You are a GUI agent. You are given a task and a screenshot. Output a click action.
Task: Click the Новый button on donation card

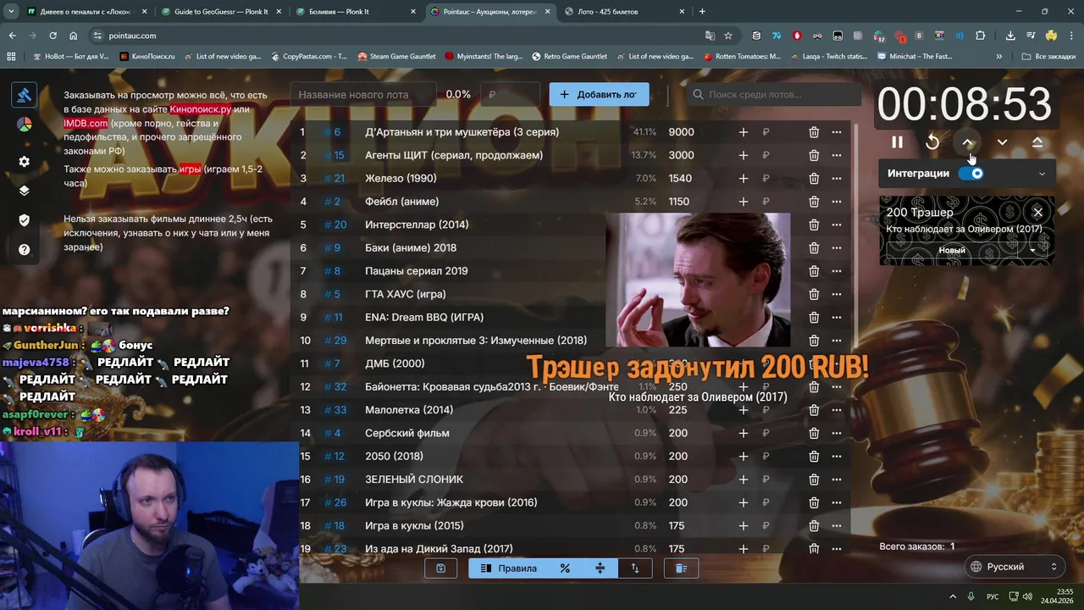click(952, 251)
